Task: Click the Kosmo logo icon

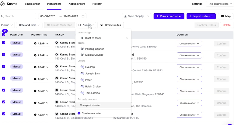Action: click(3, 4)
